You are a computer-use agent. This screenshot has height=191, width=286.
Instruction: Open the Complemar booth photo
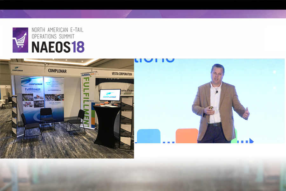67,108
